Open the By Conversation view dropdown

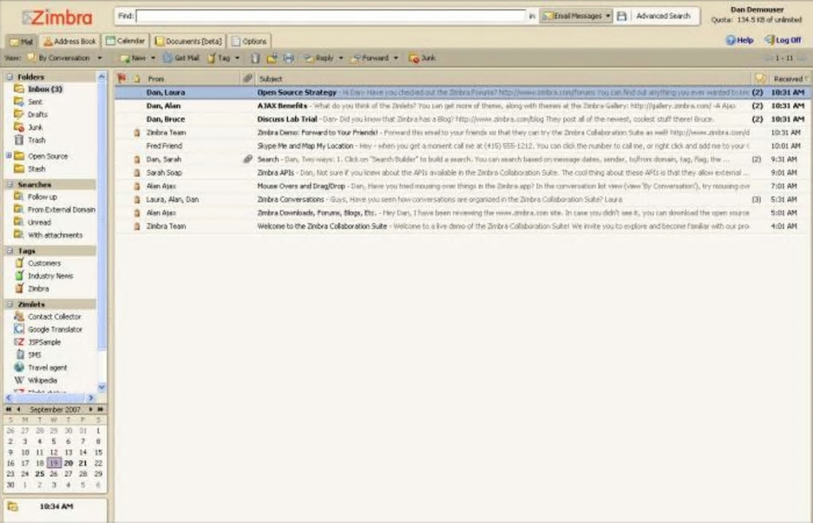click(x=100, y=58)
